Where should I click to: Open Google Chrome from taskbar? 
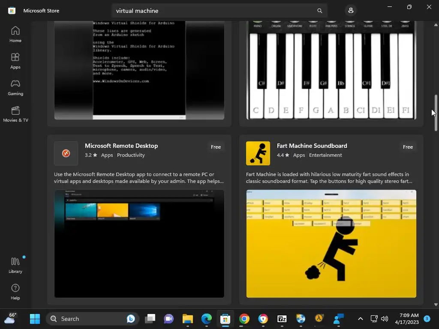point(244,319)
